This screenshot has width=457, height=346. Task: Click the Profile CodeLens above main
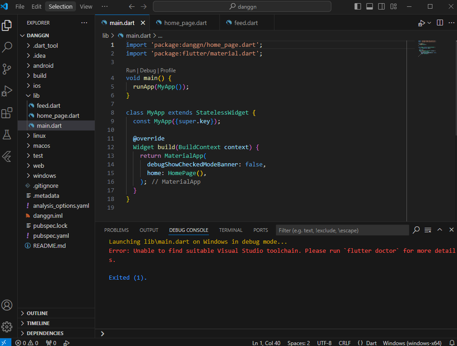(x=168, y=70)
